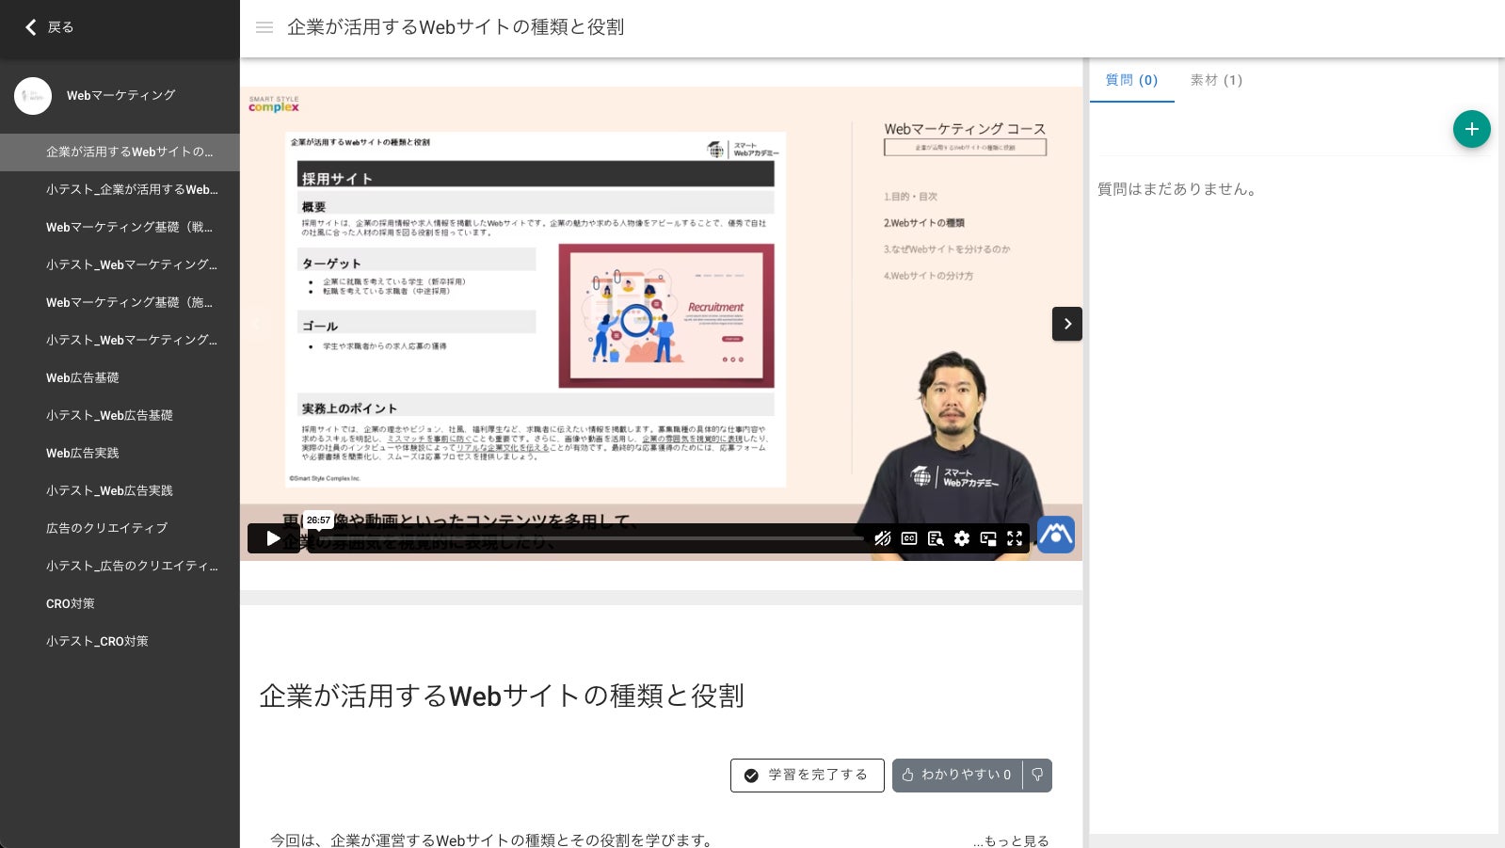Open Web広告基礎 lesson
1505x848 pixels.
[x=120, y=377]
